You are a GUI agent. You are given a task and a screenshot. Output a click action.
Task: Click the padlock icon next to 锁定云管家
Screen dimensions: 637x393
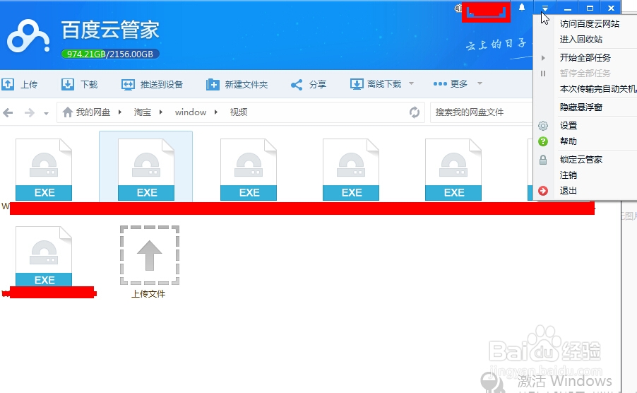coord(543,160)
